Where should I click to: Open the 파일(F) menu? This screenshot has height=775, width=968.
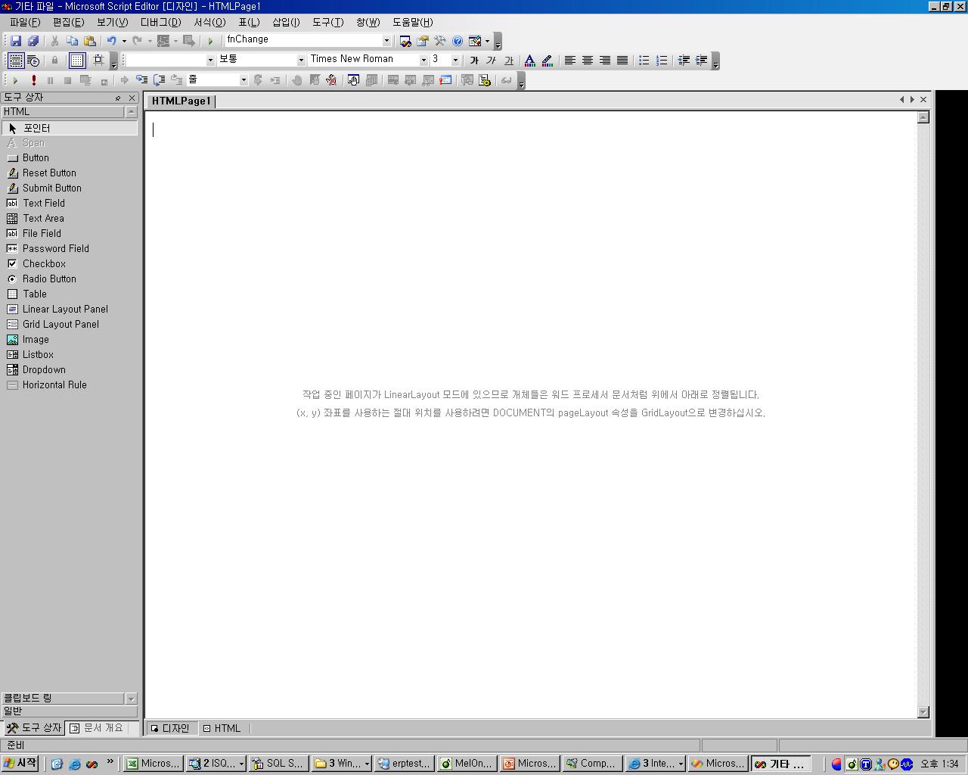pos(25,22)
